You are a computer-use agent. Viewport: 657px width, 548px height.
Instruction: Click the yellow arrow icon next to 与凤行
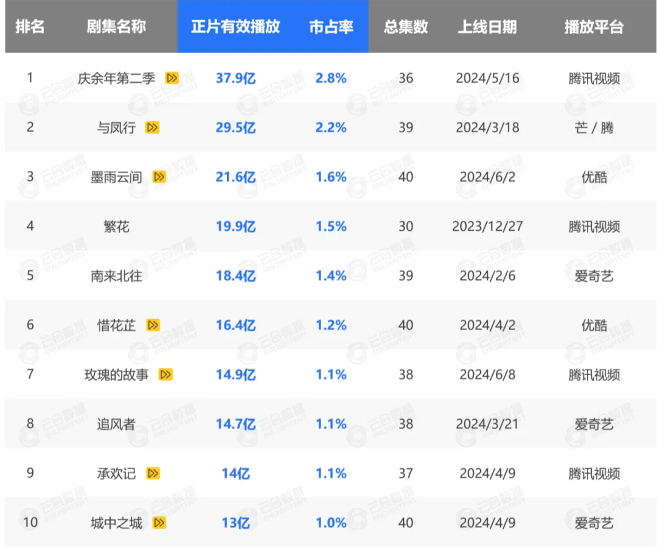(152, 127)
